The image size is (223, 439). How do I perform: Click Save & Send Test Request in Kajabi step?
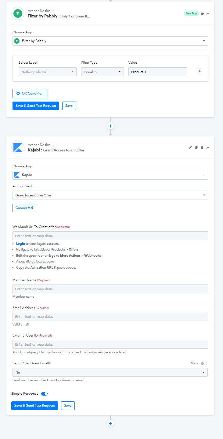34,406
